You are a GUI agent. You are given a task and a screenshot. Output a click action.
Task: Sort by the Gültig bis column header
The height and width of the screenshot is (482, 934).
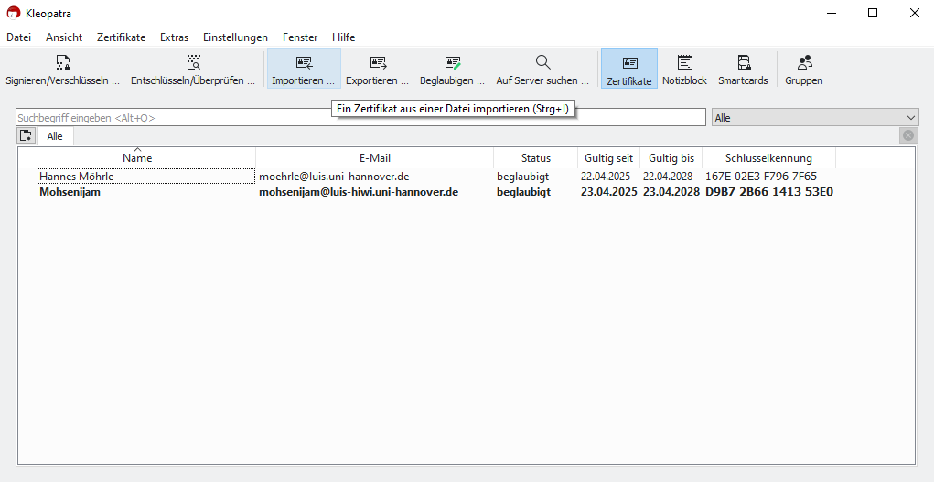(671, 158)
